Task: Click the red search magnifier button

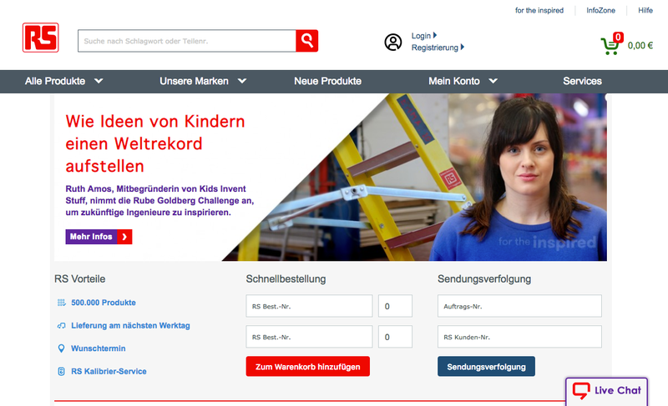Action: (x=306, y=41)
